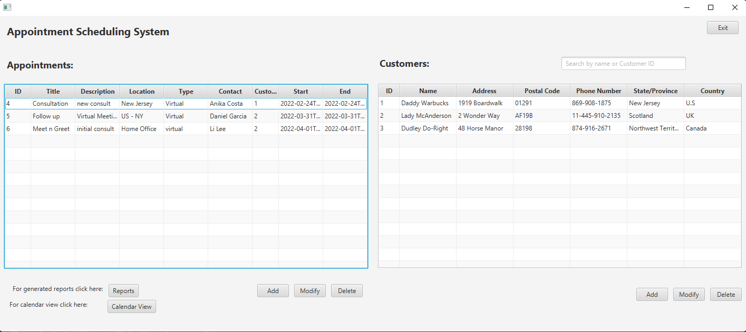The image size is (746, 332).
Task: Sort appointments by ID column header
Action: 18,92
